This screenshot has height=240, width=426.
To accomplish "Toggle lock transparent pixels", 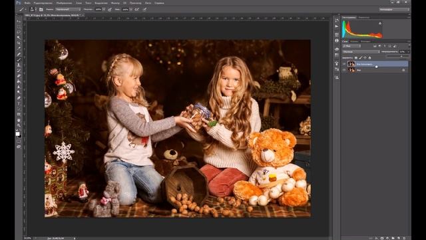I will 356,58.
